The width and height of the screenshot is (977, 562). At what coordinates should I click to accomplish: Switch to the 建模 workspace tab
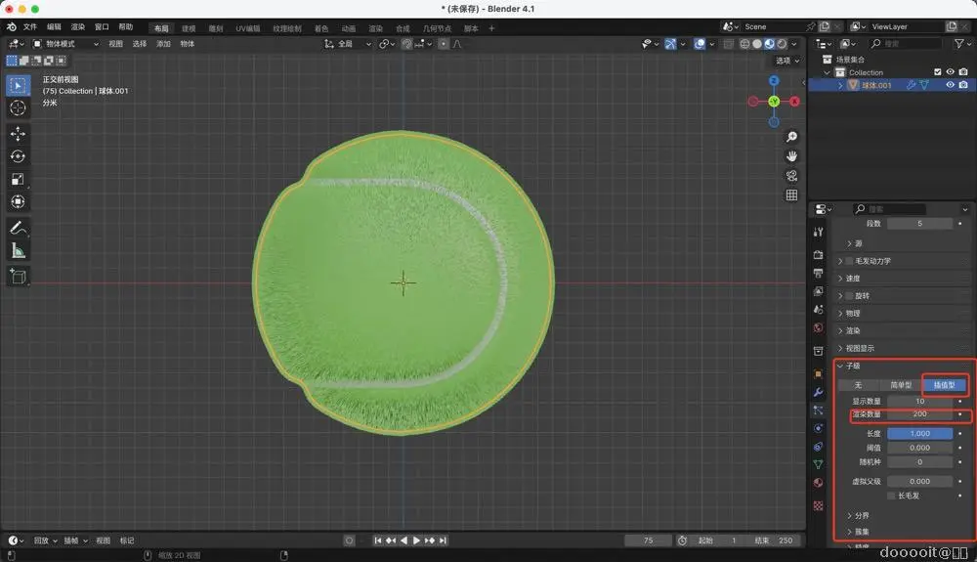point(189,28)
